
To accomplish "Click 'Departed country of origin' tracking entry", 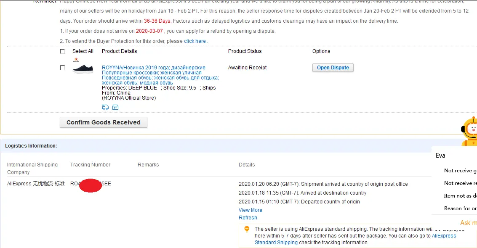I will click(330, 202).
